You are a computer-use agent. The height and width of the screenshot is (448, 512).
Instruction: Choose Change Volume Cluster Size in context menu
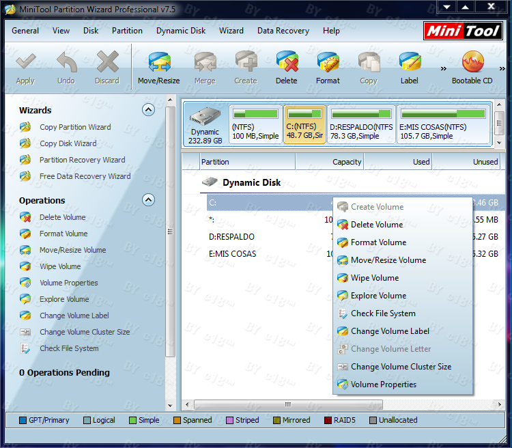pyautogui.click(x=403, y=367)
